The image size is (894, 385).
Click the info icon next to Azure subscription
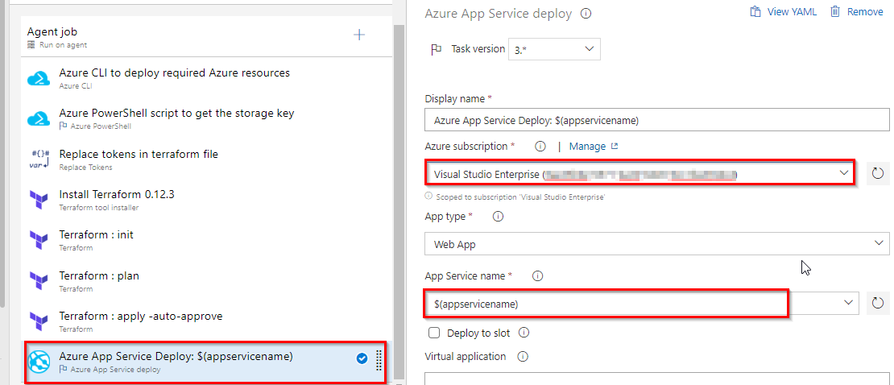pyautogui.click(x=540, y=147)
